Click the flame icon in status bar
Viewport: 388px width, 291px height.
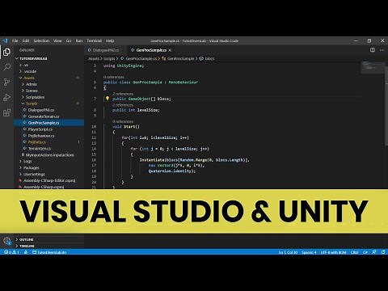tap(26, 252)
